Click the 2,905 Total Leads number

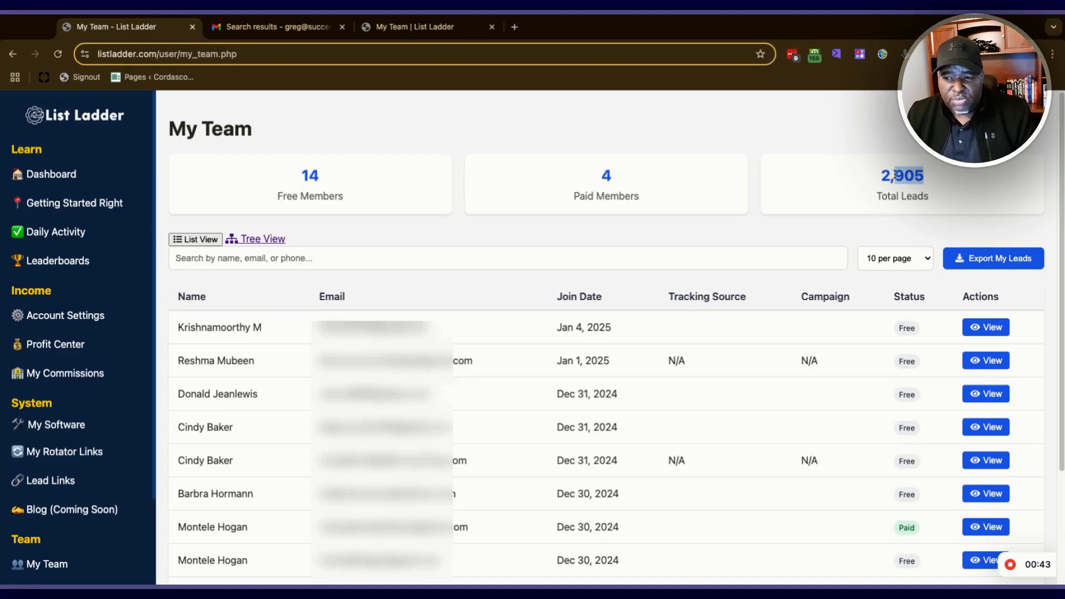(x=902, y=175)
